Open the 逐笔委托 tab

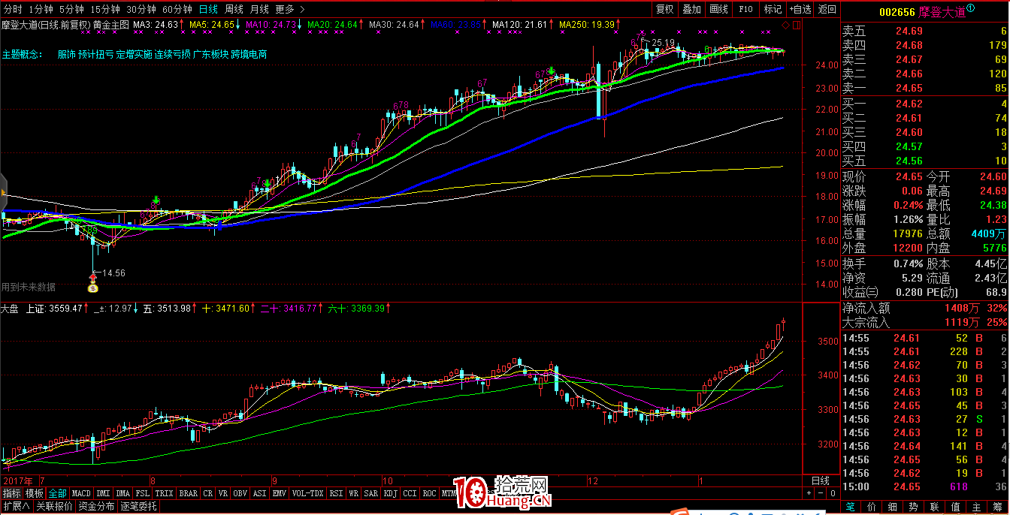(139, 507)
